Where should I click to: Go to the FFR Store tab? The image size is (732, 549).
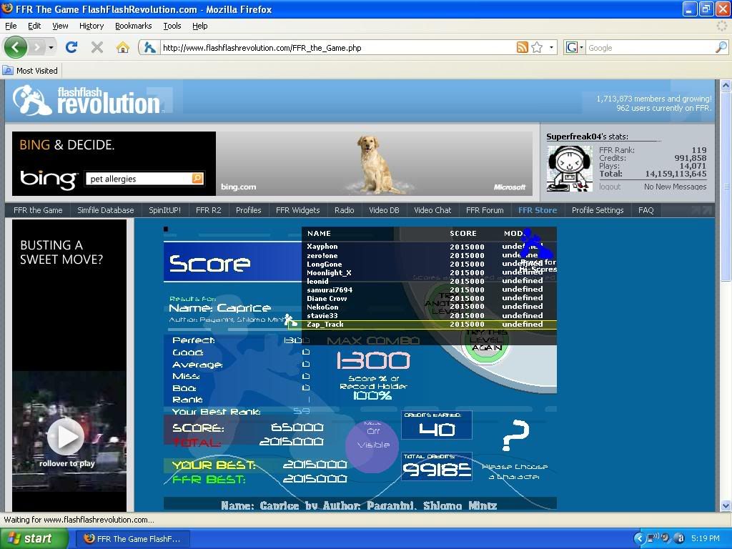point(537,210)
